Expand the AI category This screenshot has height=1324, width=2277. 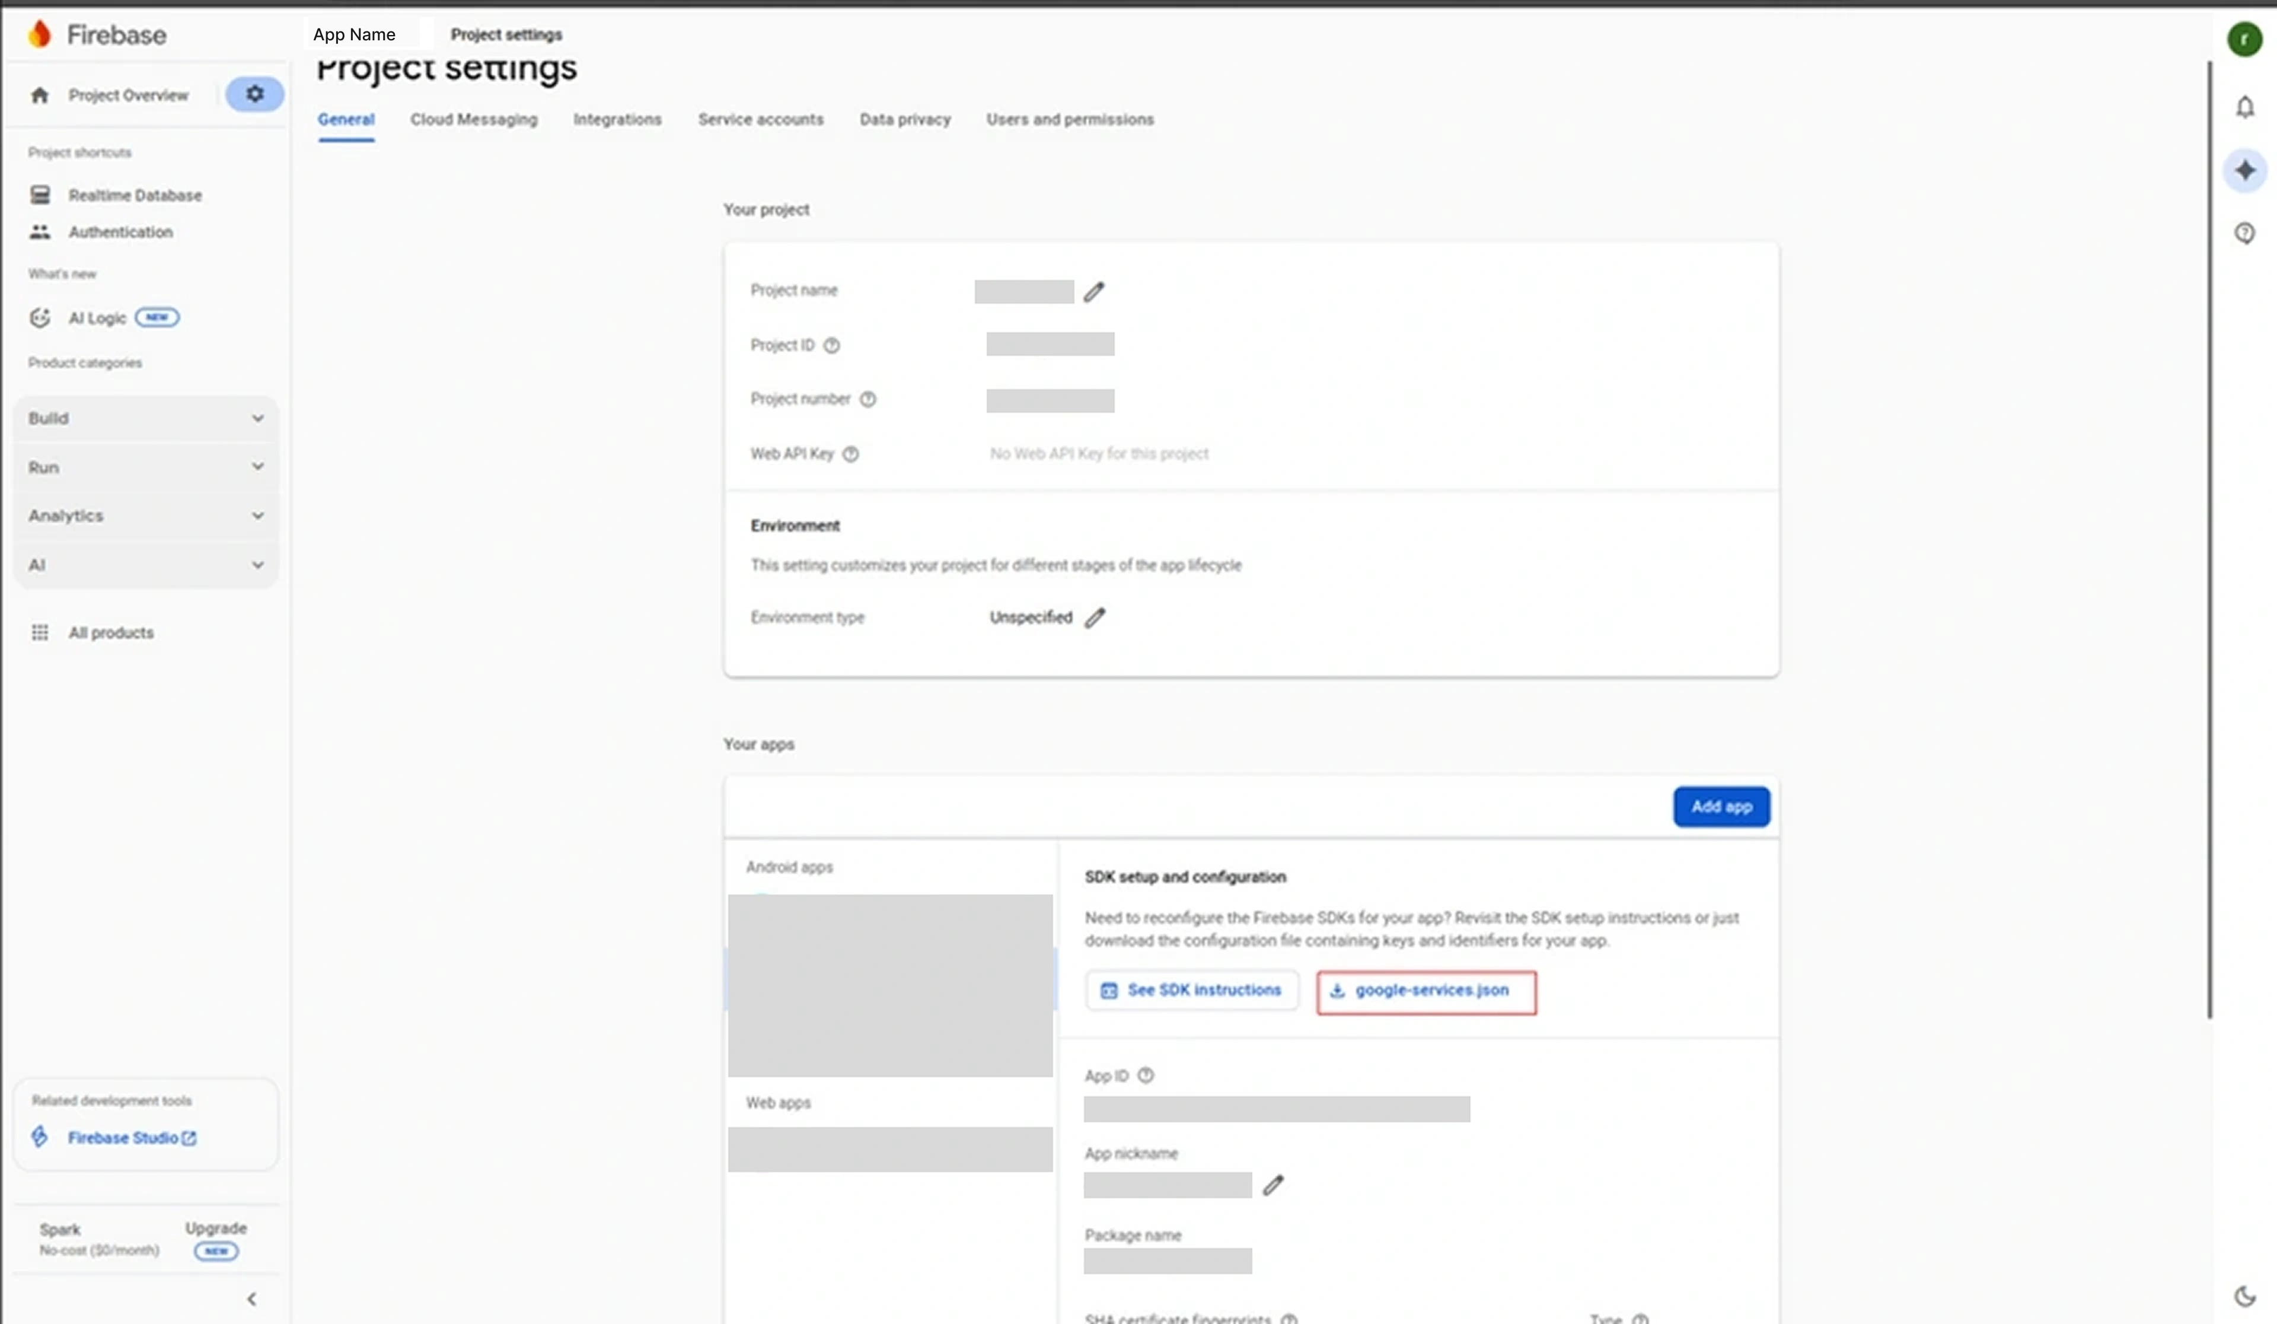145,565
